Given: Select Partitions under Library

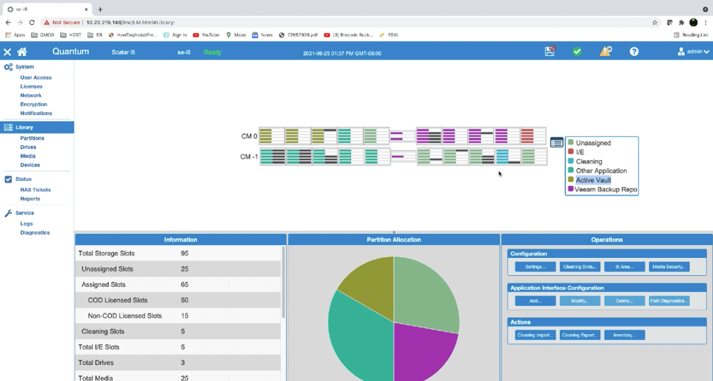Looking at the screenshot, I should click(x=32, y=138).
